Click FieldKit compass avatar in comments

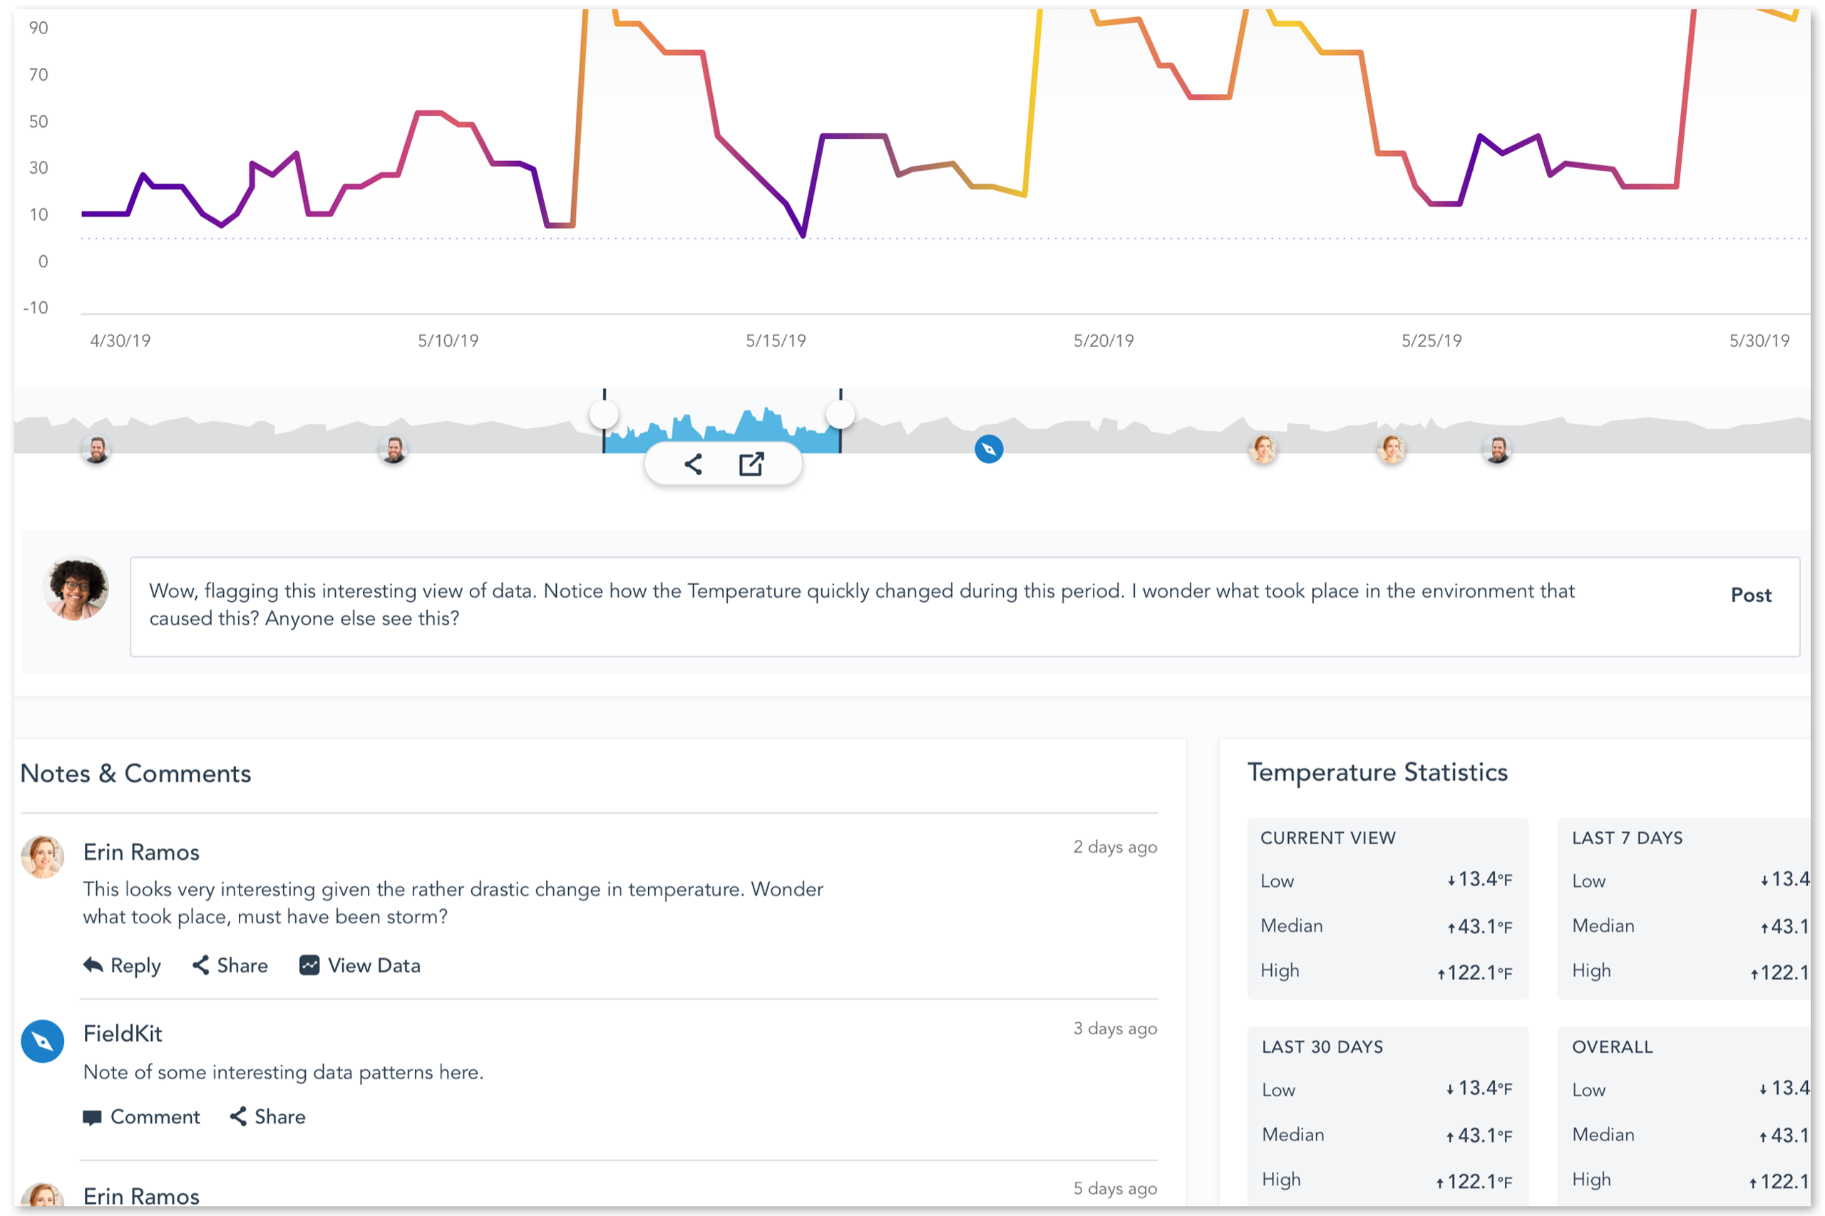(43, 1041)
